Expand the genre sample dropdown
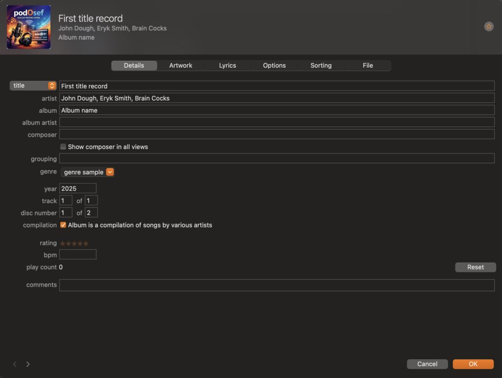The width and height of the screenshot is (502, 378). [110, 172]
